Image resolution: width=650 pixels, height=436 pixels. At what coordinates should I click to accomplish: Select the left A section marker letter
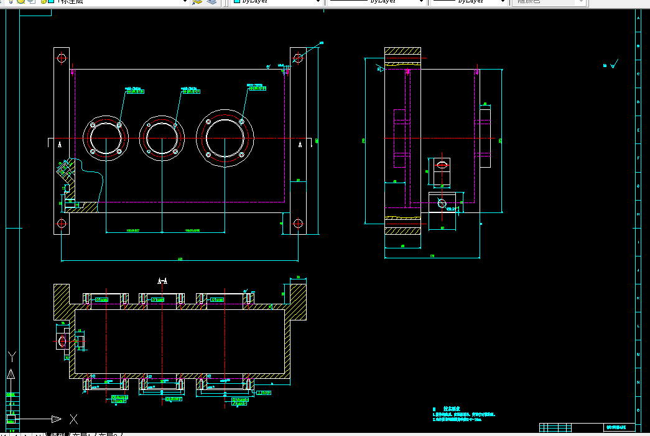tap(60, 145)
